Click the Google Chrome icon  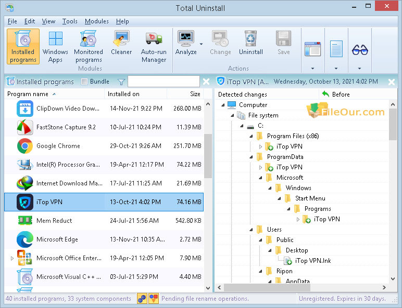(x=25, y=146)
